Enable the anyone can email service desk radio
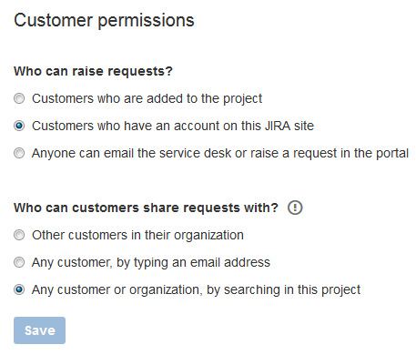This screenshot has height=355, width=416. [x=19, y=153]
